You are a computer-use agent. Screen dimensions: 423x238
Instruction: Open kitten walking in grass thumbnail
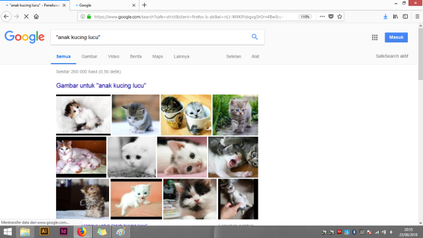tap(235, 115)
